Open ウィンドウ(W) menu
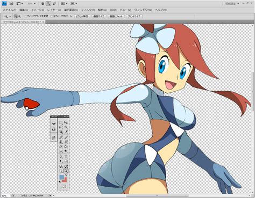Screen dimensions: 255x198 [143, 10]
